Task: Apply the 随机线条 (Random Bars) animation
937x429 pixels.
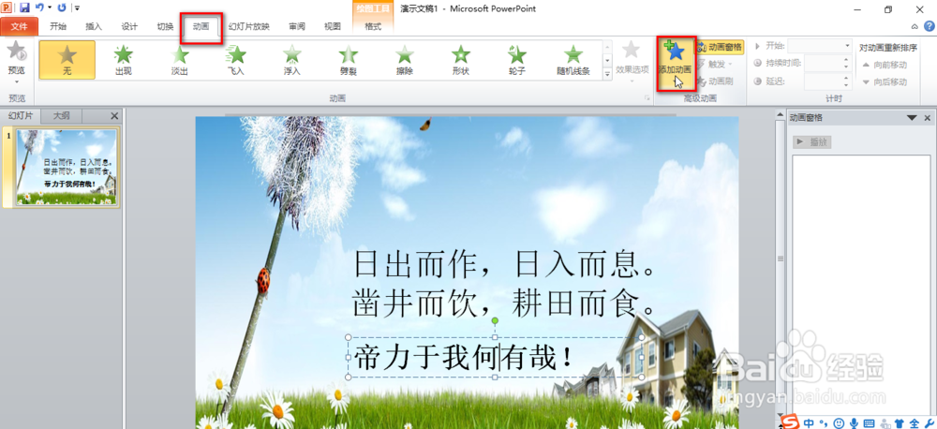Action: point(573,60)
